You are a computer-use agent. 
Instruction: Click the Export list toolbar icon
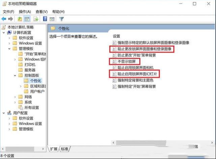point(36,19)
